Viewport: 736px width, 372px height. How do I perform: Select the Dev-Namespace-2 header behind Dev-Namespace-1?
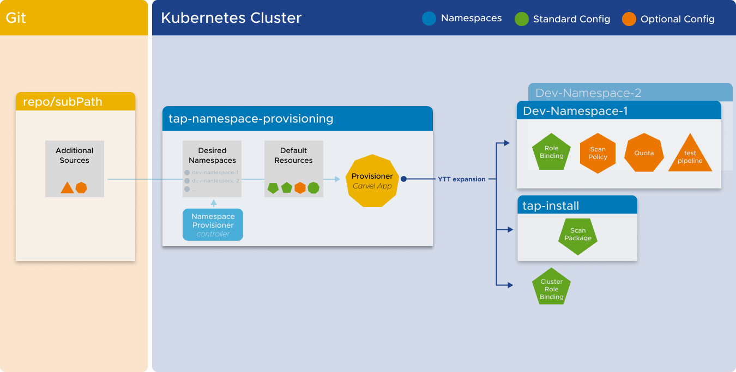click(630, 92)
